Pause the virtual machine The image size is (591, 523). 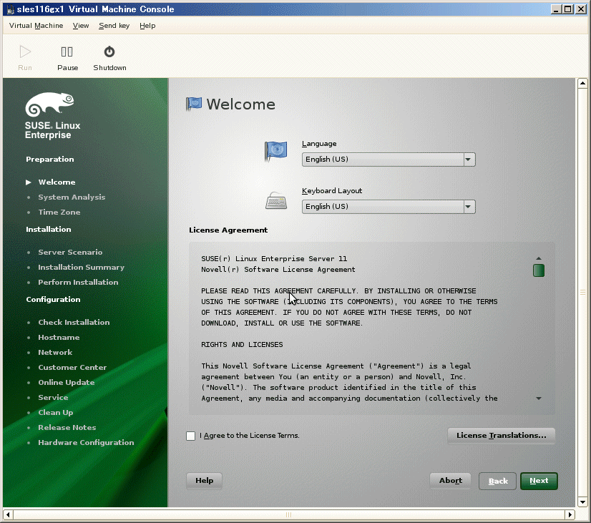[x=67, y=58]
